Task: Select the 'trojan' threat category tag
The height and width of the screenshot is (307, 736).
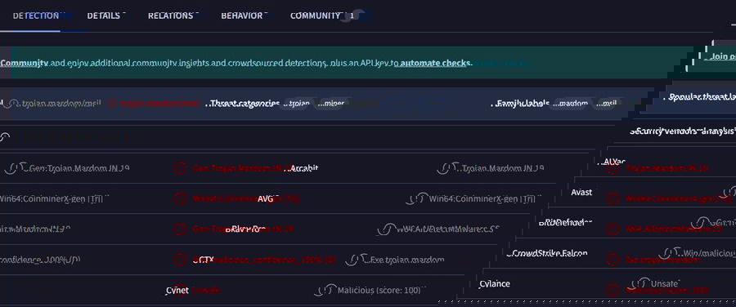Action: pyautogui.click(x=297, y=103)
